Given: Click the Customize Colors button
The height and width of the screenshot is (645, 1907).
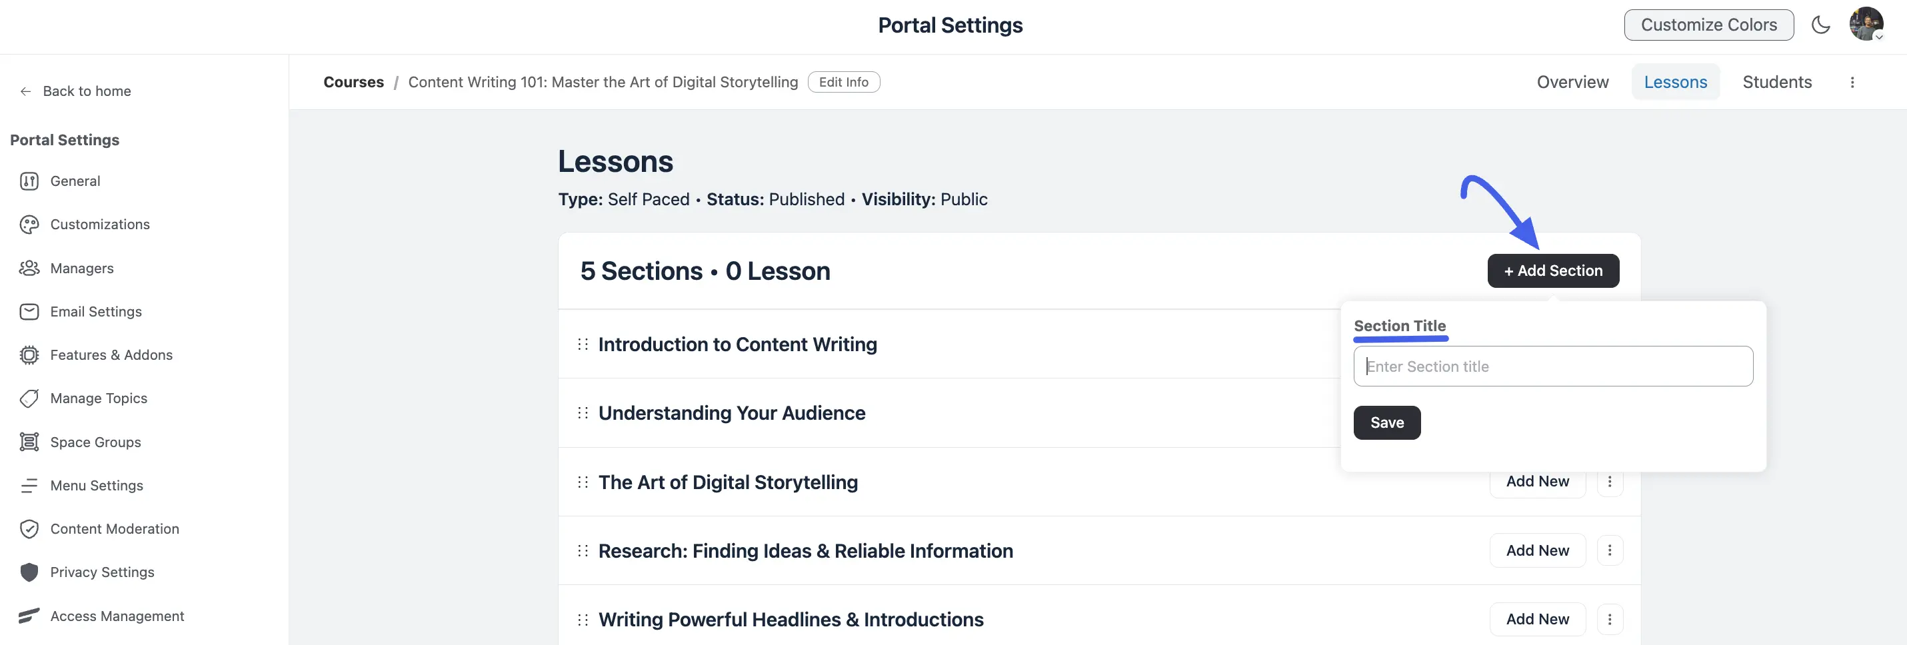Looking at the screenshot, I should [1708, 25].
